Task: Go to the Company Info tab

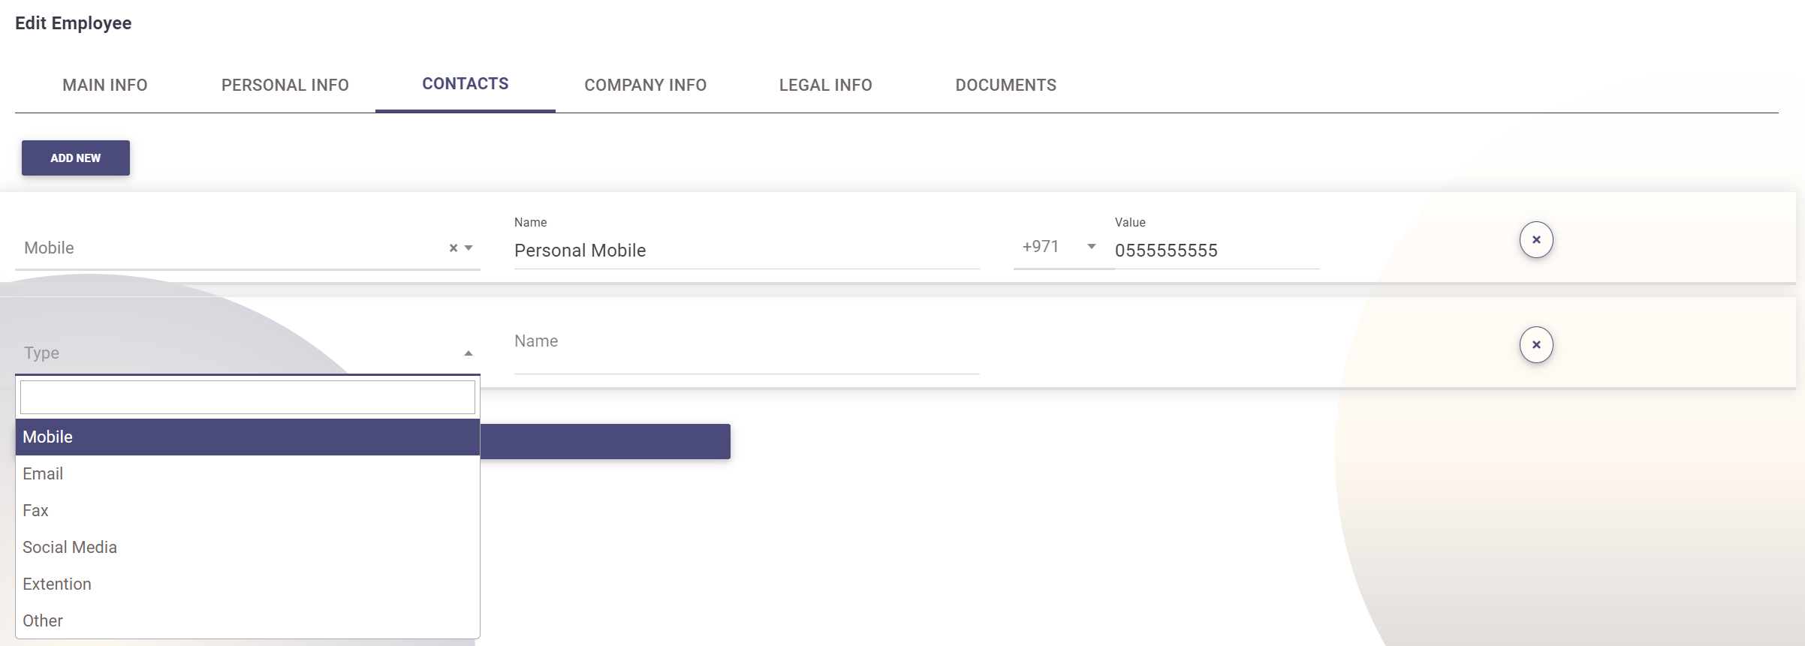Action: [x=645, y=85]
